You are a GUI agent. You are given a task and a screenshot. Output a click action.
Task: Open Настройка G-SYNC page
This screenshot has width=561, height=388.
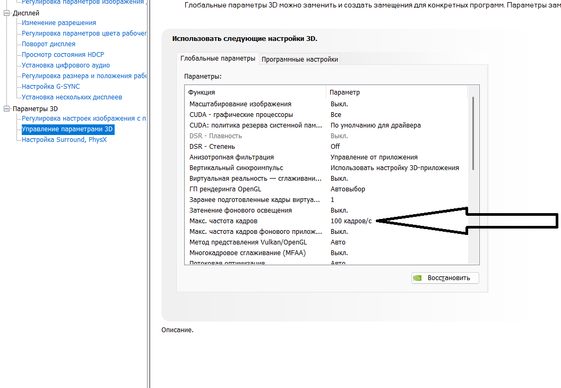click(x=50, y=86)
